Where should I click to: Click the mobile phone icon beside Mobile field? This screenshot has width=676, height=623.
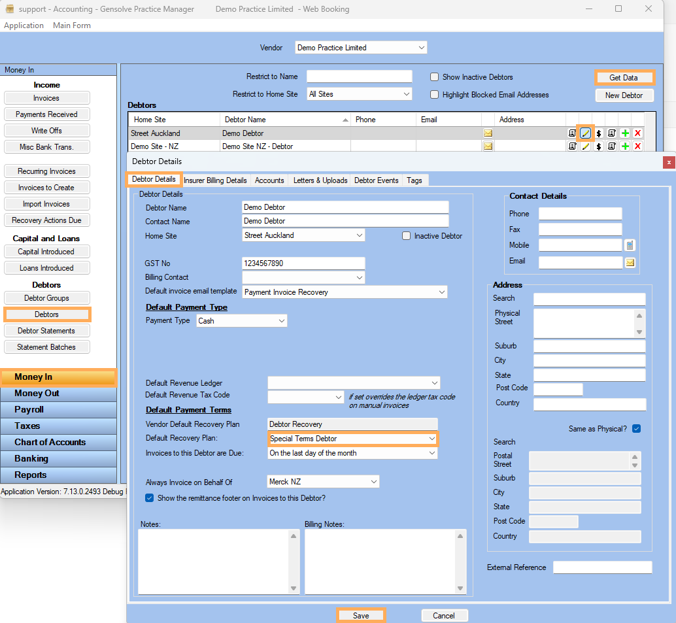pyautogui.click(x=630, y=245)
